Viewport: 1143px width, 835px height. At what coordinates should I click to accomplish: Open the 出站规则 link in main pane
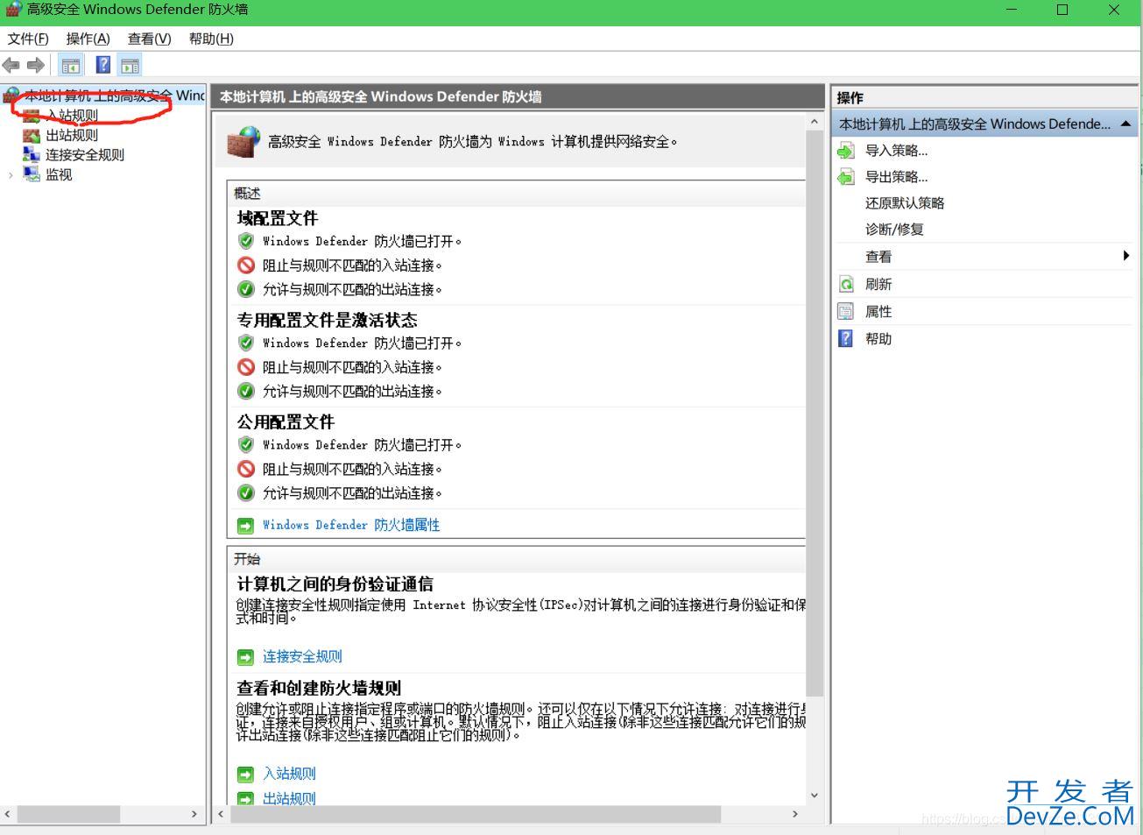289,798
